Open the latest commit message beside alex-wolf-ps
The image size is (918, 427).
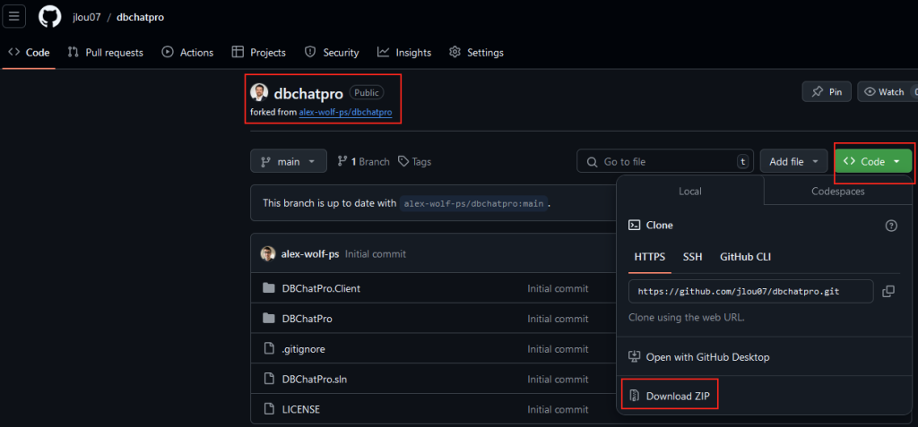[x=376, y=254]
